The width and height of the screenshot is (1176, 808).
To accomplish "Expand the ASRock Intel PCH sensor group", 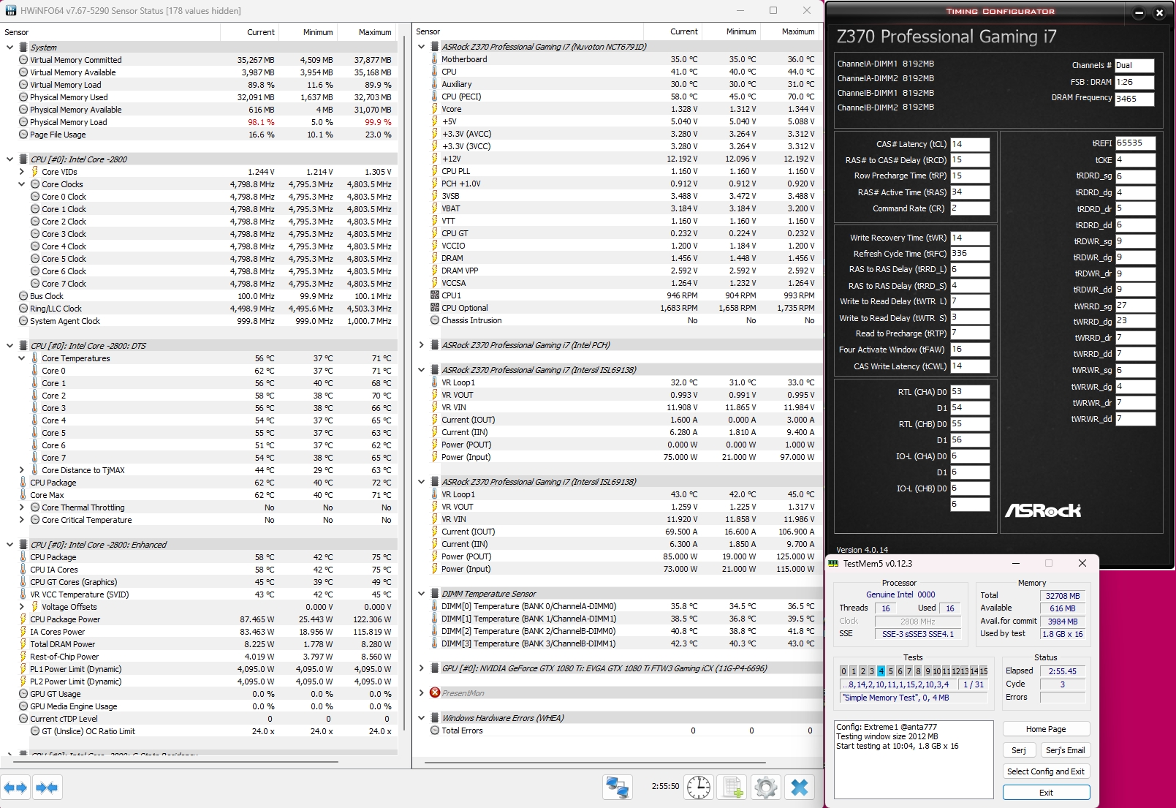I will tap(421, 345).
